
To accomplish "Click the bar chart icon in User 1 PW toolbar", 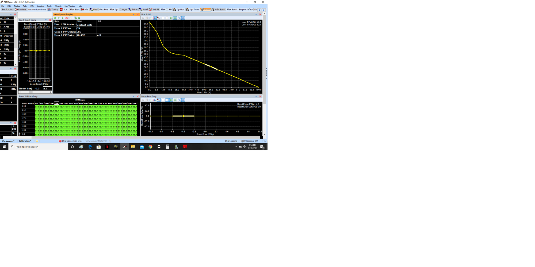I will pos(155,18).
